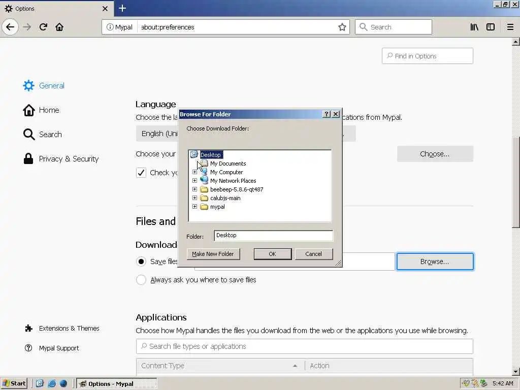
Task: Expand the beebeep-5.8.6-qt487 folder node
Action: (194, 189)
